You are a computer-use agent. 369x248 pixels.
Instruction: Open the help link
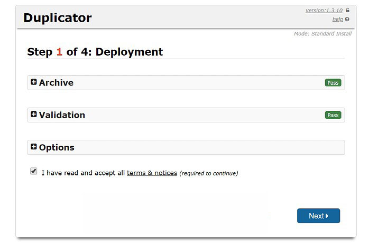338,20
